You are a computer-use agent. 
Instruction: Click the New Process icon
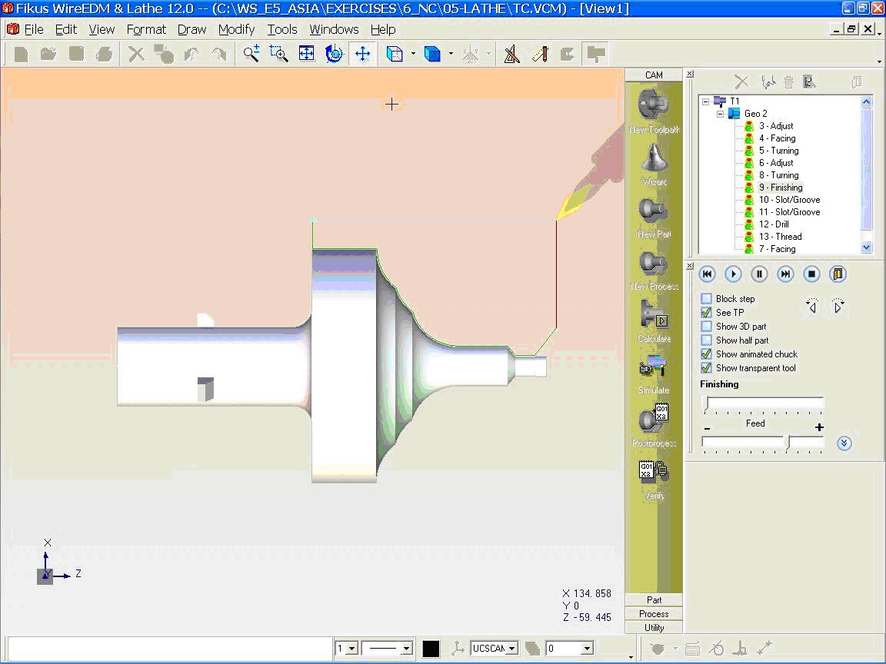pos(654,263)
